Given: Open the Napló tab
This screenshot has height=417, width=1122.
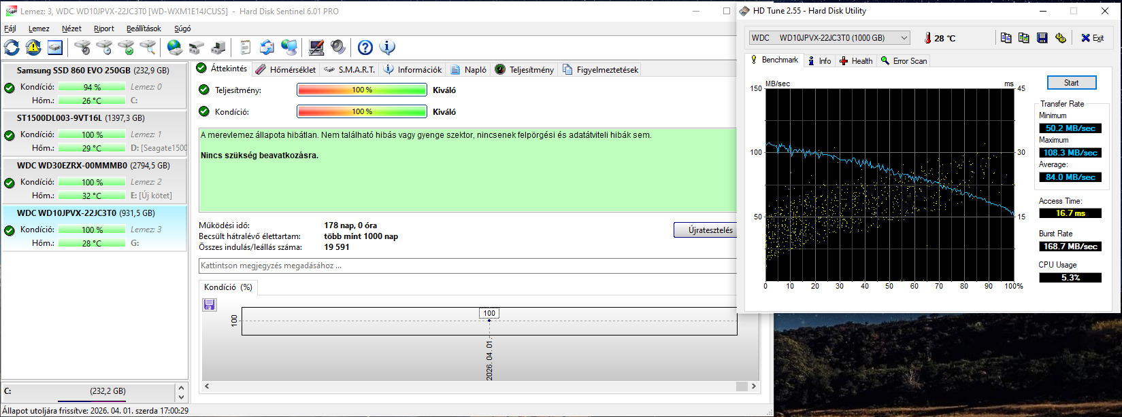Looking at the screenshot, I should pyautogui.click(x=469, y=69).
